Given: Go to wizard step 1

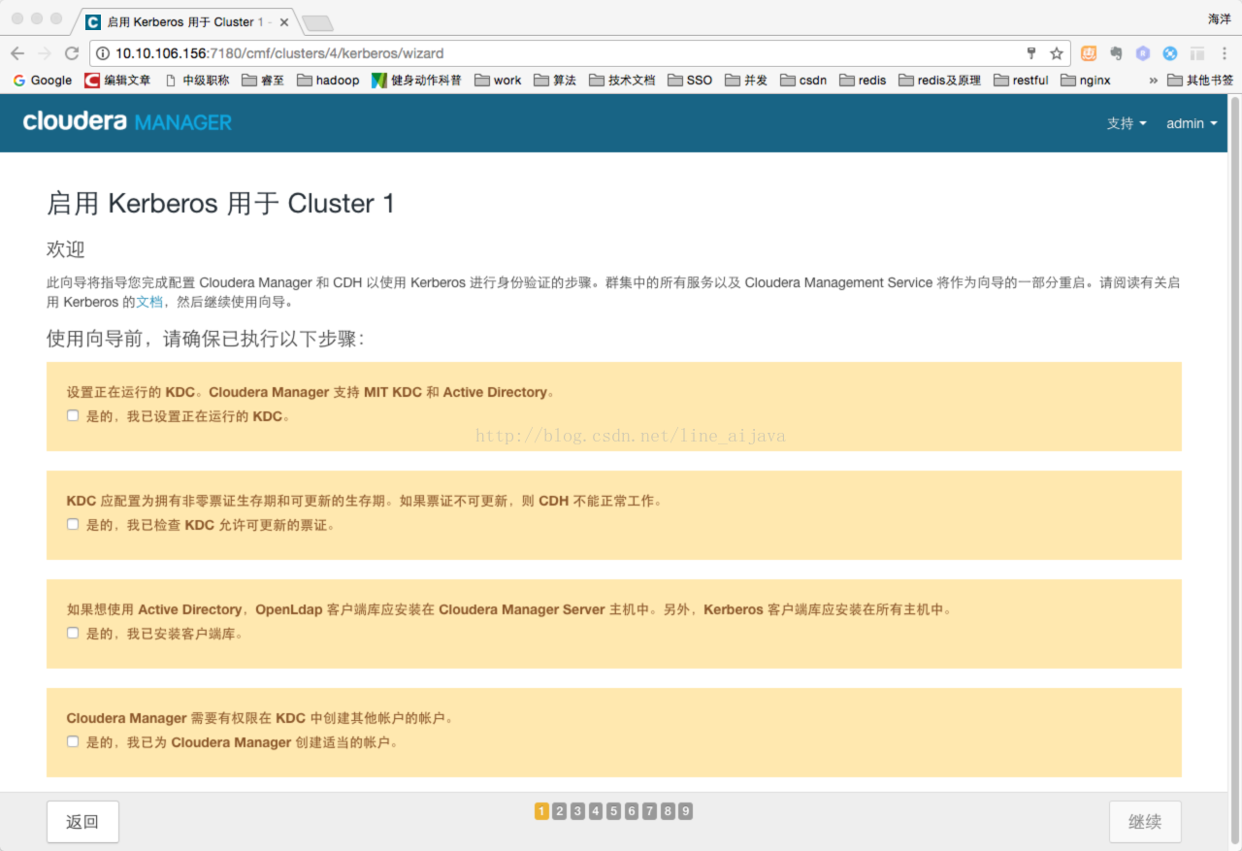Looking at the screenshot, I should click(541, 811).
